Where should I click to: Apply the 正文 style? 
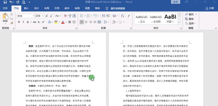[142, 19]
